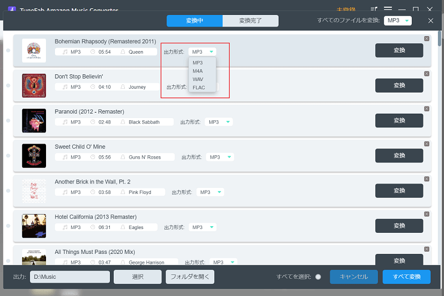The height and width of the screenshot is (296, 444).
Task: Click the song title Bohemian Rhapsody (Remastered 2011)
Action: click(x=105, y=41)
